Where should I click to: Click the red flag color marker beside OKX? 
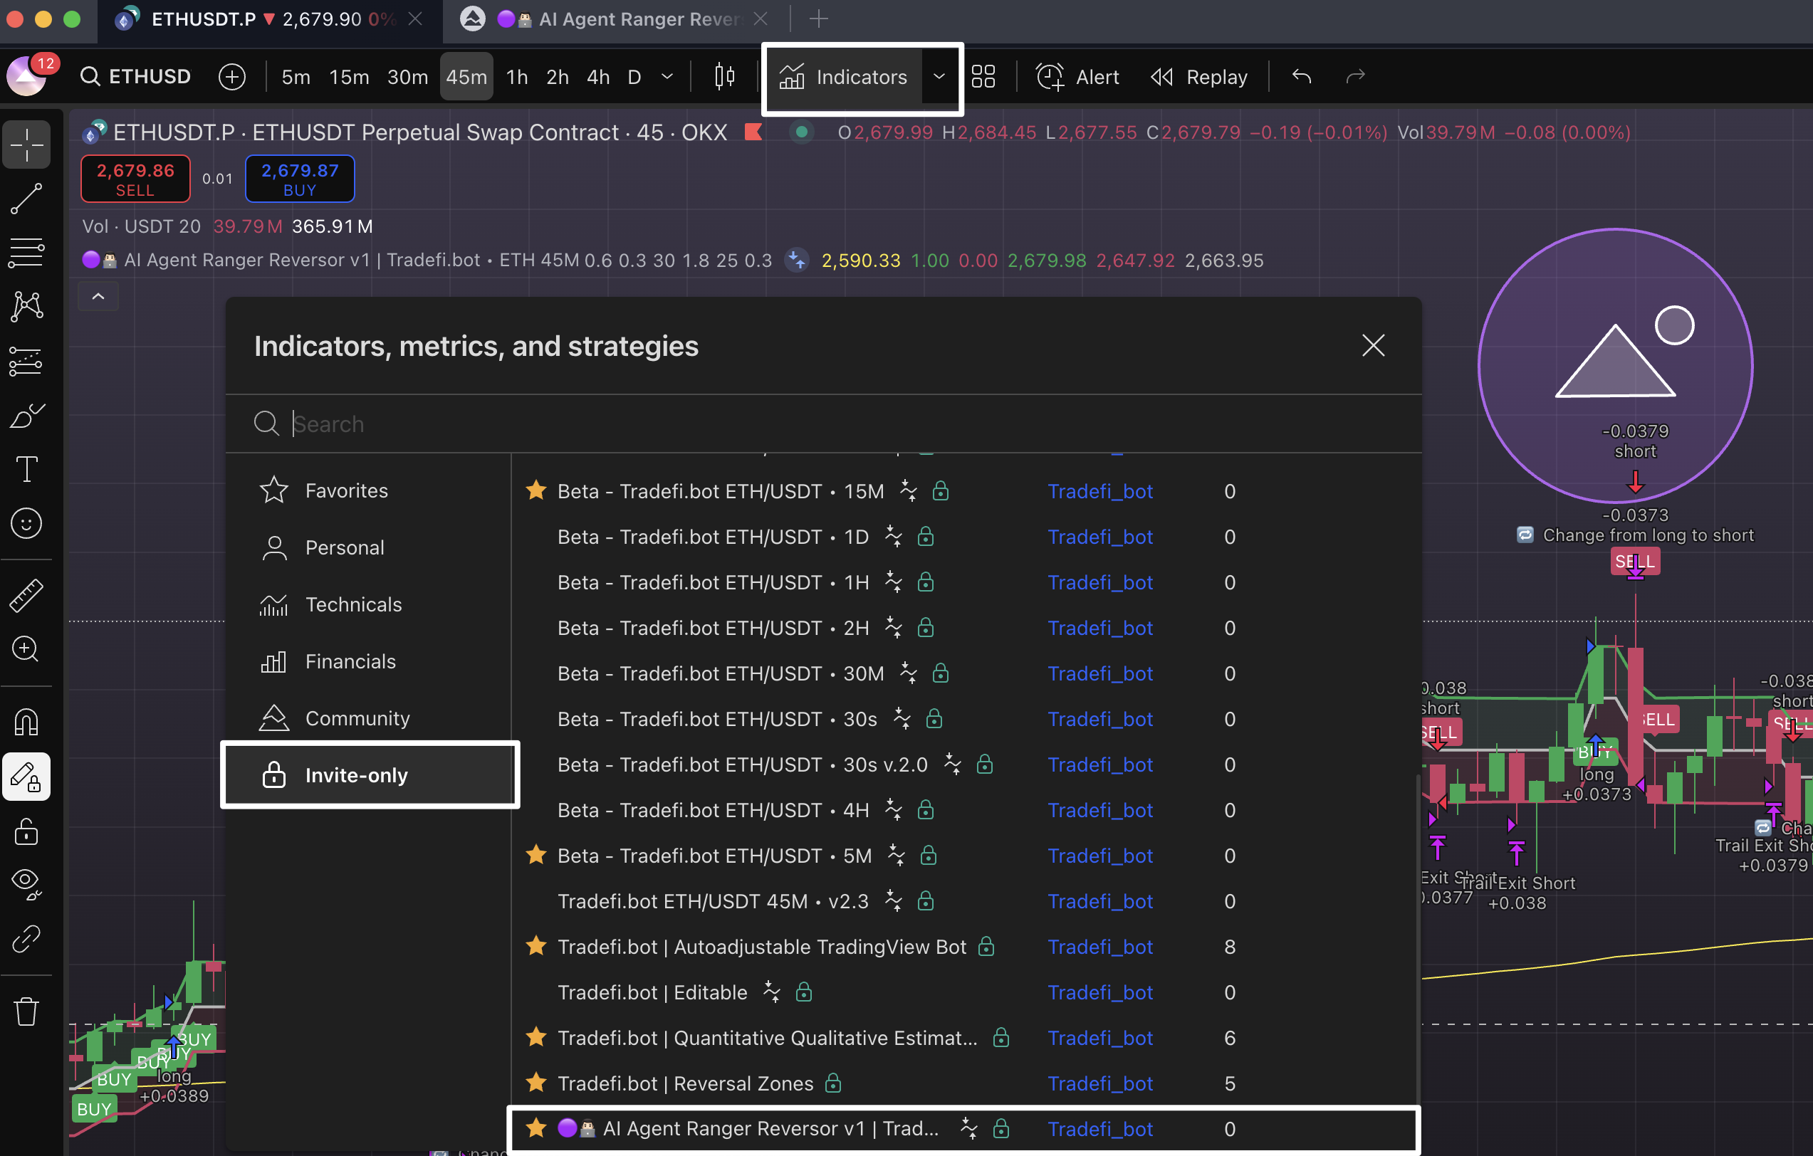(752, 132)
